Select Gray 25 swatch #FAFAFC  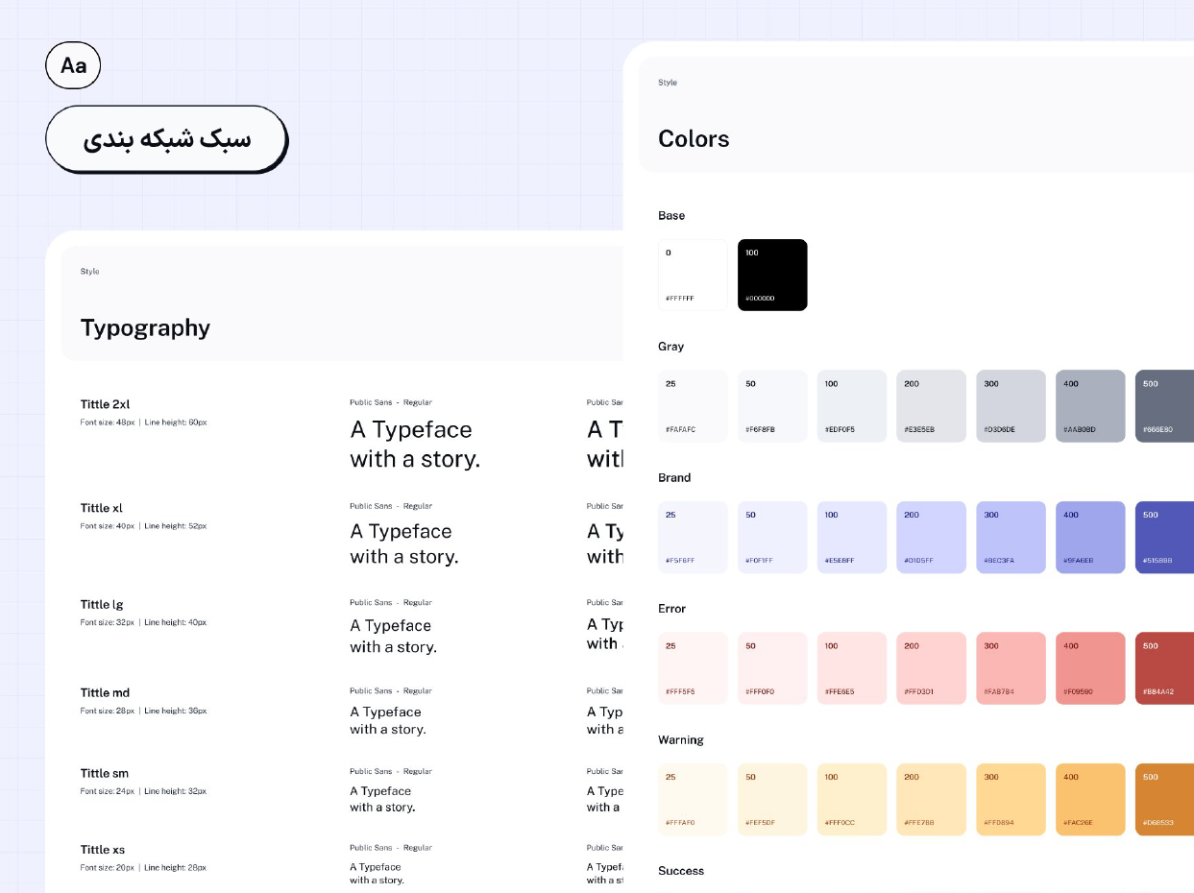(x=693, y=406)
